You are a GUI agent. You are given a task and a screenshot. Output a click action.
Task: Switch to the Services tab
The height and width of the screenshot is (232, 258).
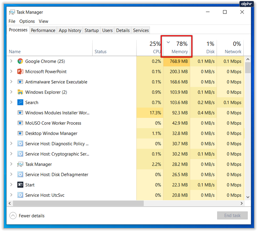click(x=141, y=30)
